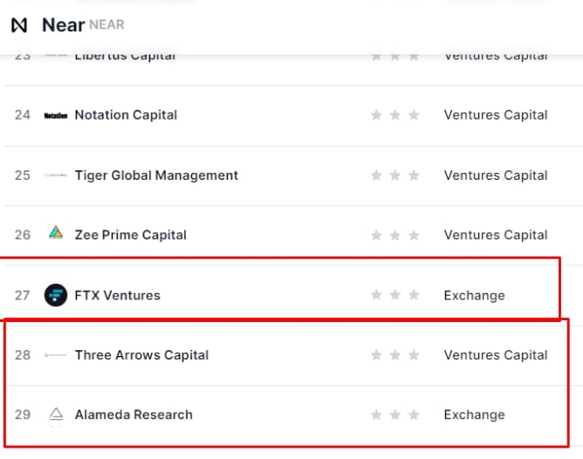Click the FTX Ventures name

tap(118, 295)
